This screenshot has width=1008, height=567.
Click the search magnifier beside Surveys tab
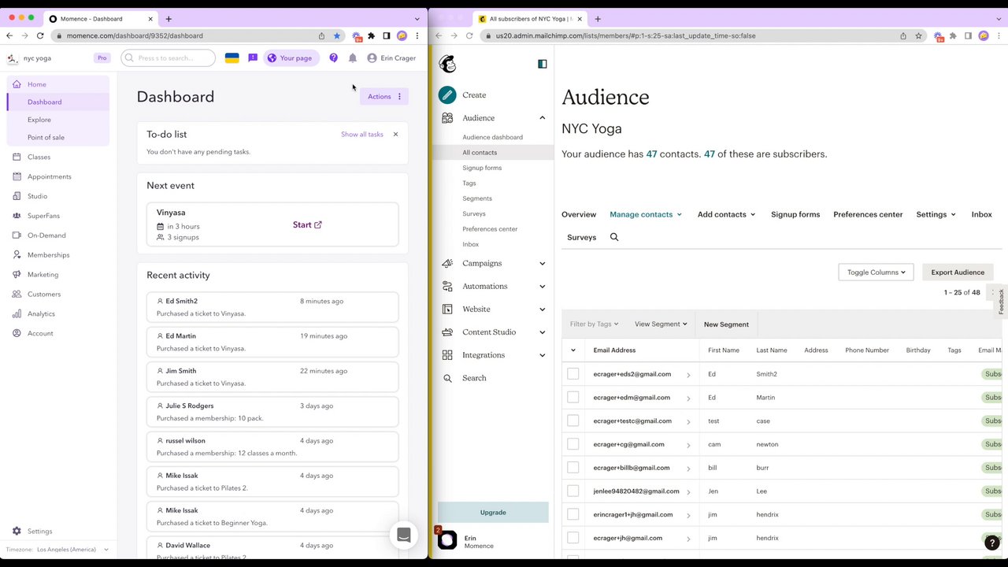click(x=614, y=237)
